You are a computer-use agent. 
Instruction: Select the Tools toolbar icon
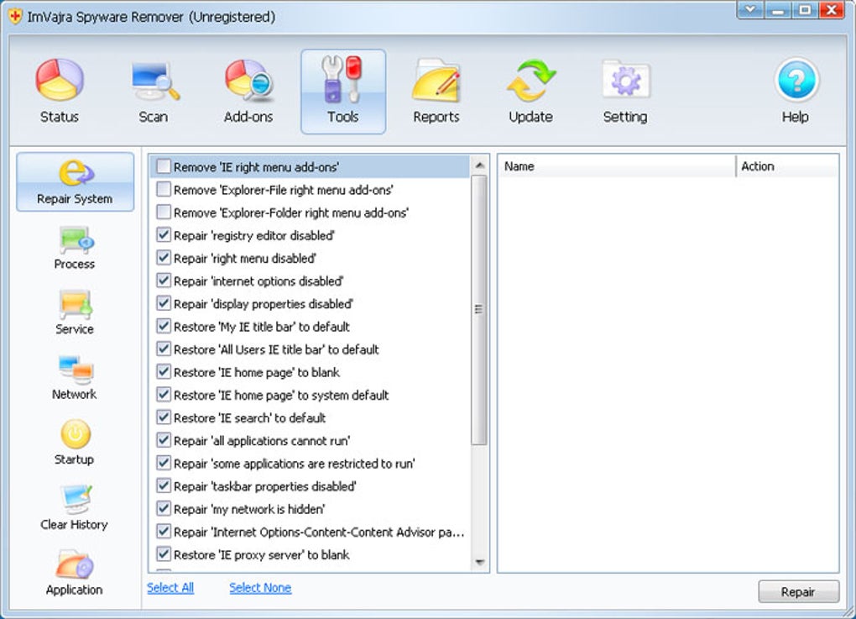pyautogui.click(x=343, y=92)
